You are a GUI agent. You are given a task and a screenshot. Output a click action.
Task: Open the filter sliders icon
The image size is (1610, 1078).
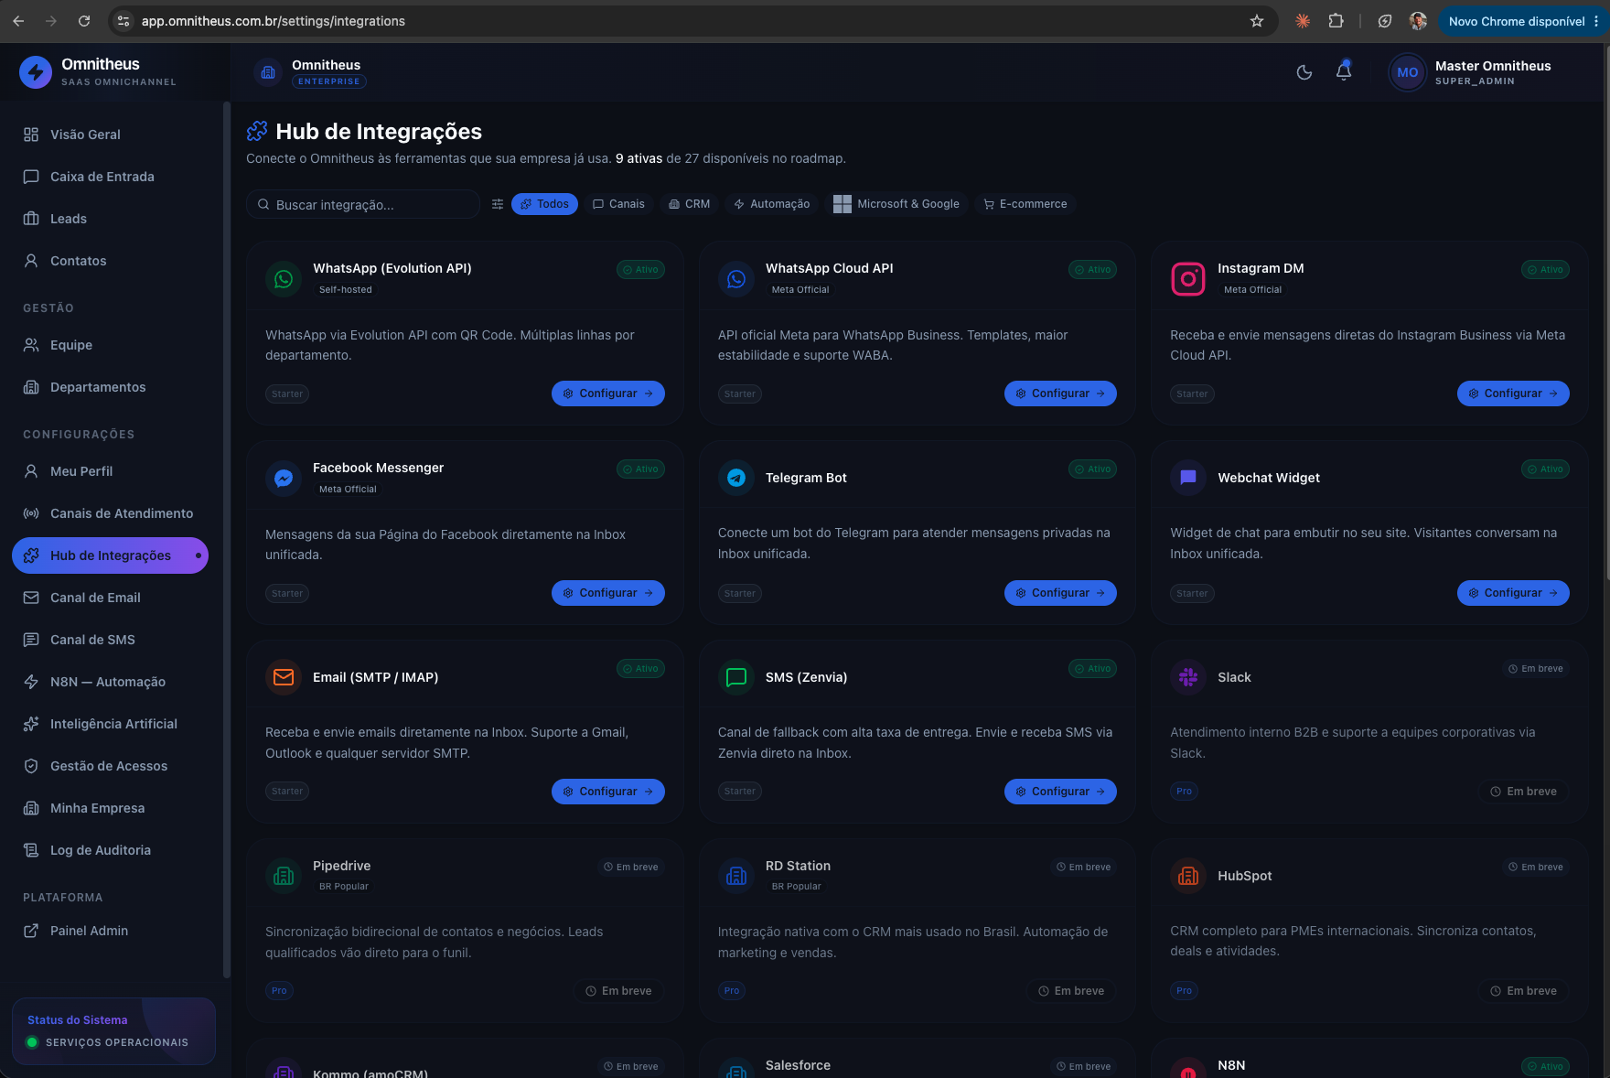pos(498,204)
